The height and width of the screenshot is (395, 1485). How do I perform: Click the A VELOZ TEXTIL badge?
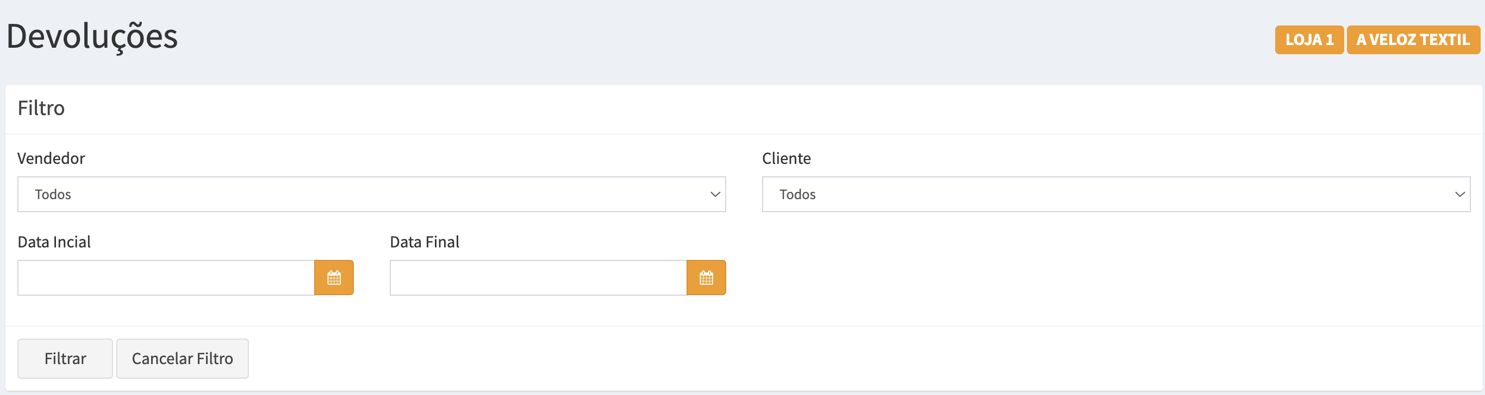[x=1412, y=40]
